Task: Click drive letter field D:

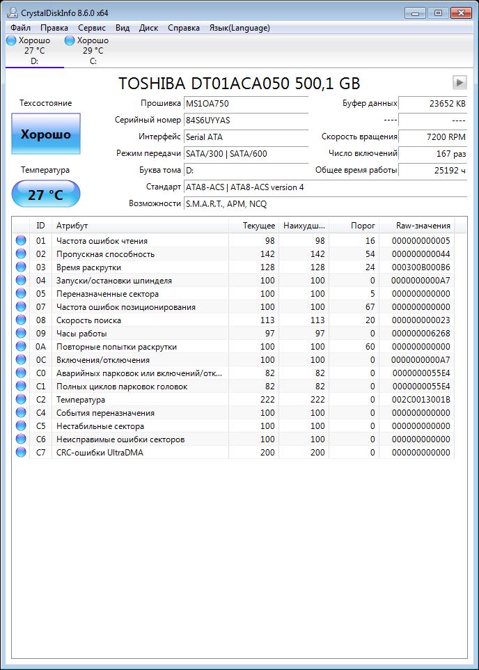Action: [x=246, y=170]
